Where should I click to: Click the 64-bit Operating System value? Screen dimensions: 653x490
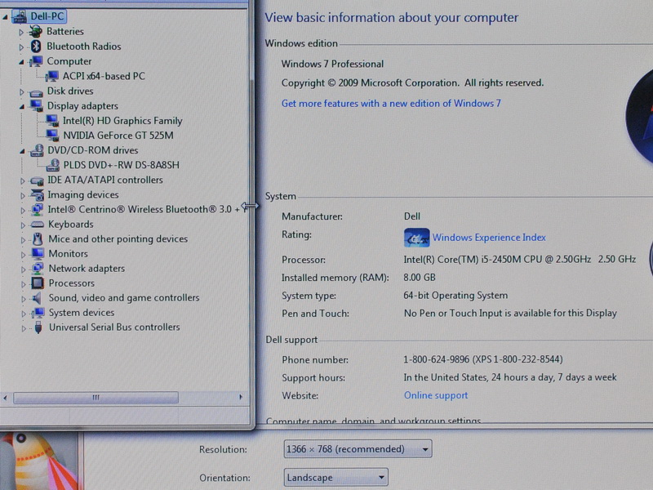tap(455, 296)
